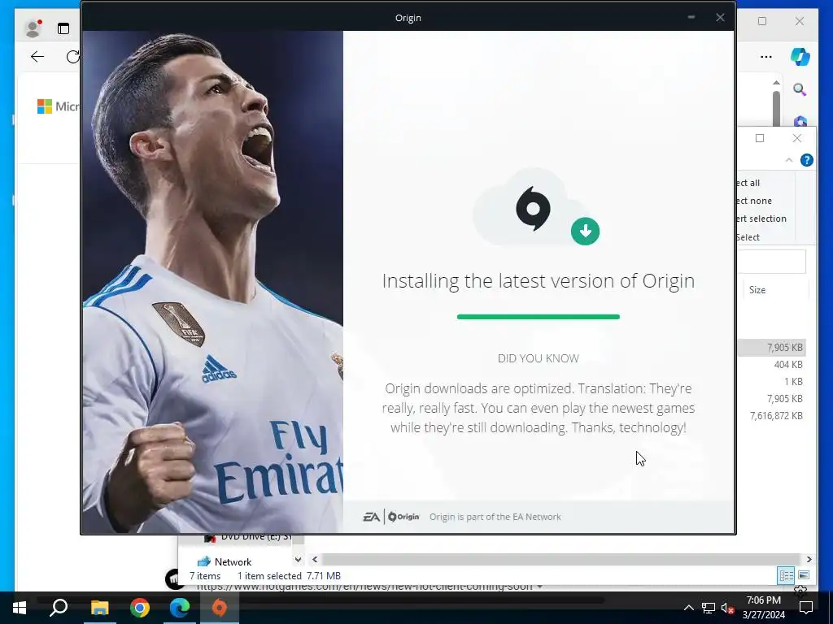Click the 'DID YOU KNOW' heading

[539, 358]
